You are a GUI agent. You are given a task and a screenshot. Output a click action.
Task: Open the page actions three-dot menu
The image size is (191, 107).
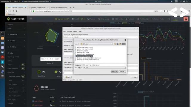(162, 11)
